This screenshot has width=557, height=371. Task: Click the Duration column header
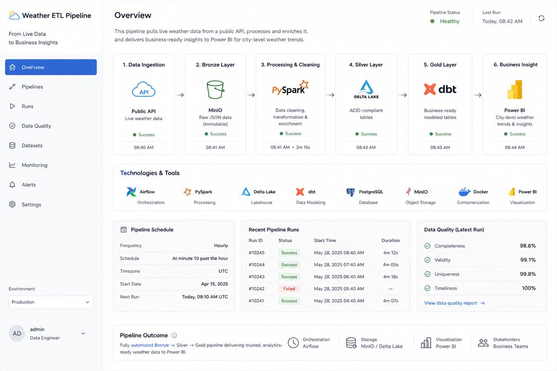point(390,241)
